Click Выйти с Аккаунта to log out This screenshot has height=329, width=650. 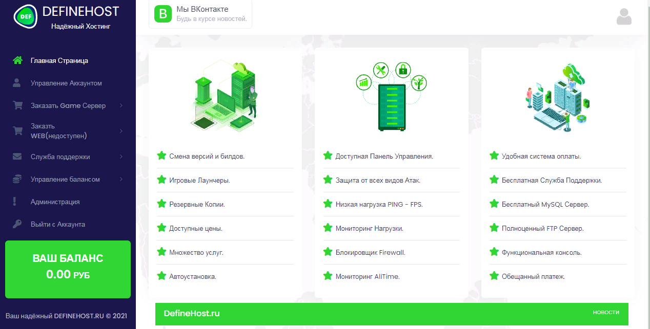point(58,224)
